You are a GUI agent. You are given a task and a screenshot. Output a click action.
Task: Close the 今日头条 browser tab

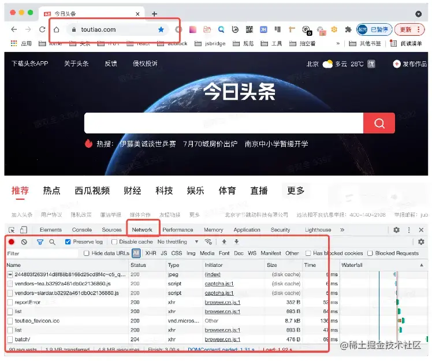click(x=138, y=14)
